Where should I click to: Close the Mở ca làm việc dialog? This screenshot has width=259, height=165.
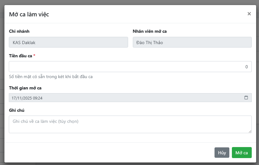tap(249, 14)
